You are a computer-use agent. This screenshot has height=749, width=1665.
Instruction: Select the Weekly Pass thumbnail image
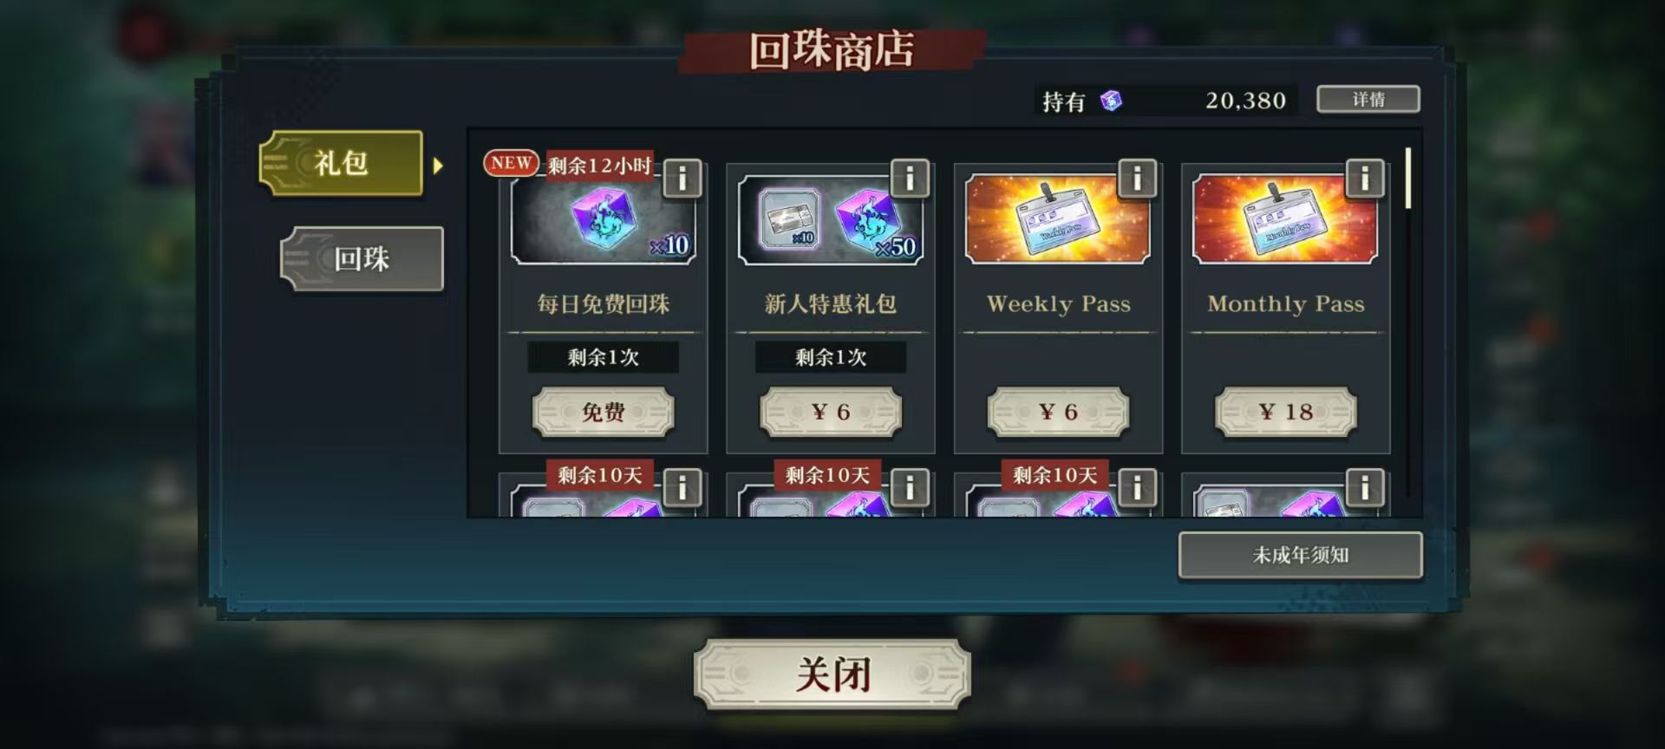(1058, 219)
